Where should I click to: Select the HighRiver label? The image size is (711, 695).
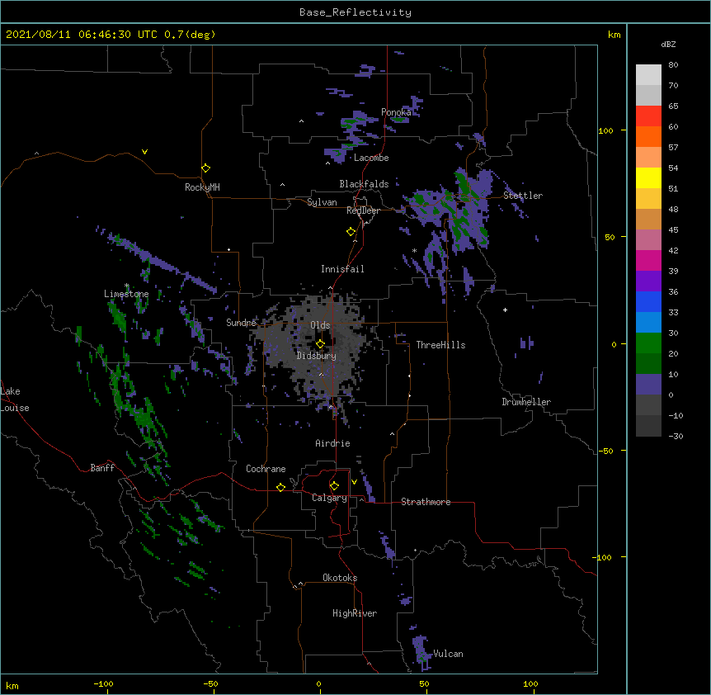click(x=355, y=613)
